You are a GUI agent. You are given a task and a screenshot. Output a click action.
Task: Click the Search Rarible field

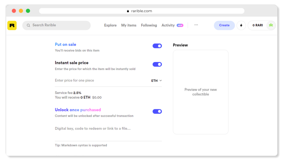[x=58, y=25]
